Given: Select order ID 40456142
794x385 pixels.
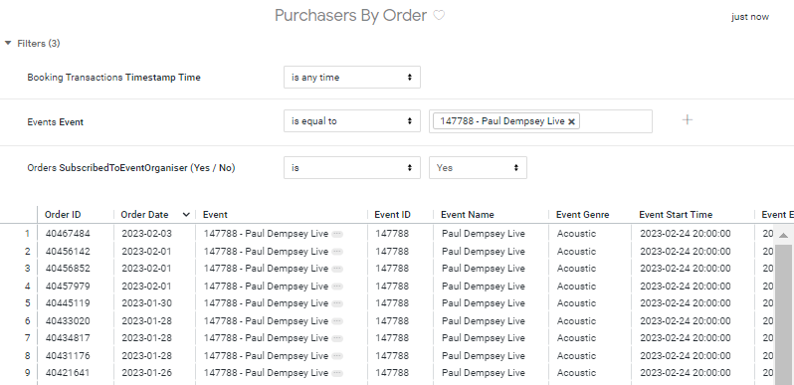Looking at the screenshot, I should [68, 252].
